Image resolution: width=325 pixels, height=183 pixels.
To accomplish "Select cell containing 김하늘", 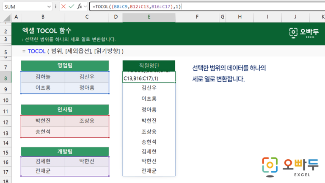I will [x=43, y=77].
